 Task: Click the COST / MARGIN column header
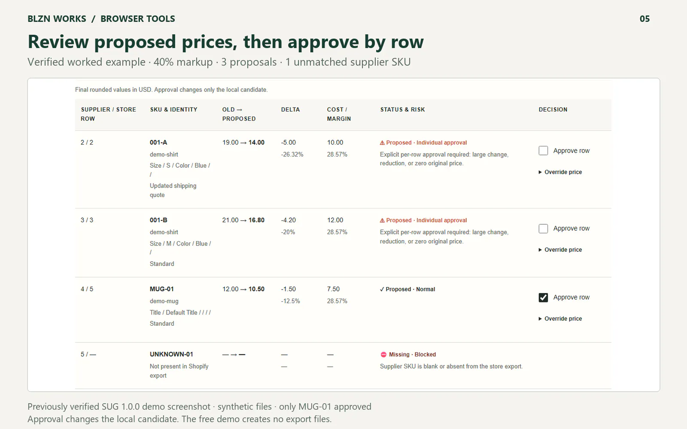[x=339, y=114]
